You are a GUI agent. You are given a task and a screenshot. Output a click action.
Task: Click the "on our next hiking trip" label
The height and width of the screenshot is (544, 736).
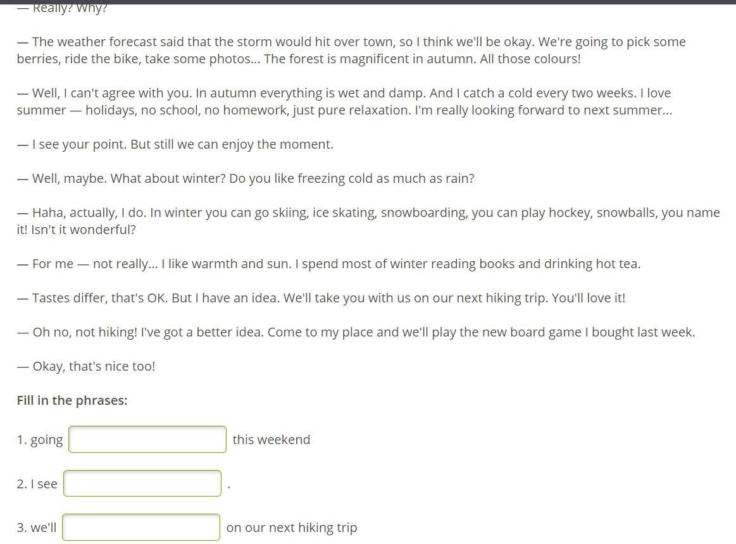click(292, 528)
